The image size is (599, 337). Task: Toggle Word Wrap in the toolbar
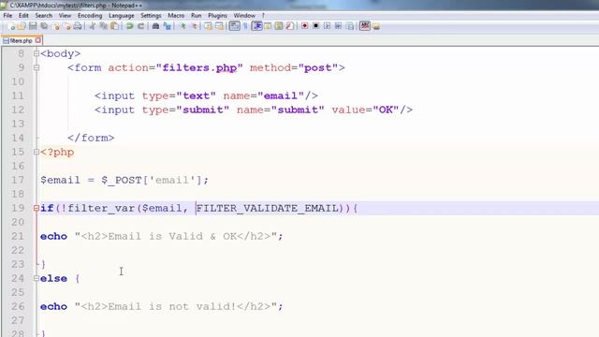(x=235, y=26)
